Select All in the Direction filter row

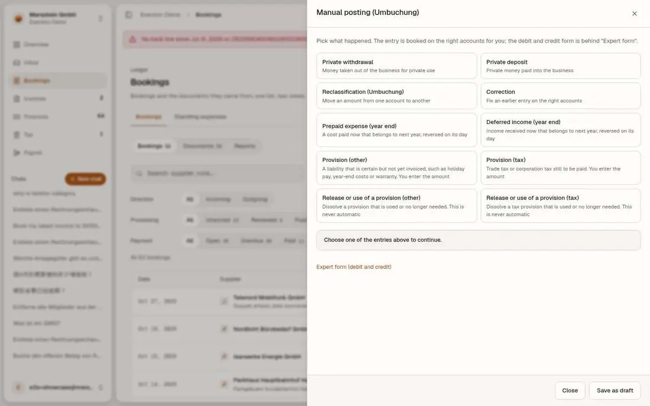click(190, 200)
